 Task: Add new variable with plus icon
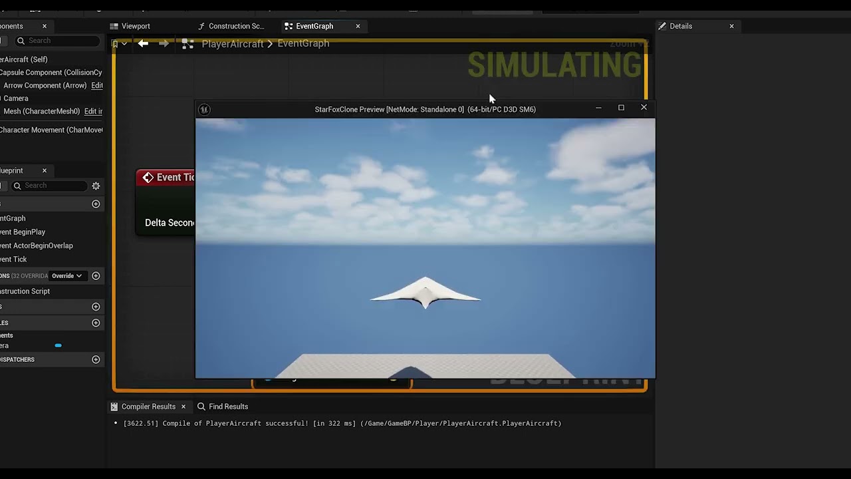[x=96, y=323]
